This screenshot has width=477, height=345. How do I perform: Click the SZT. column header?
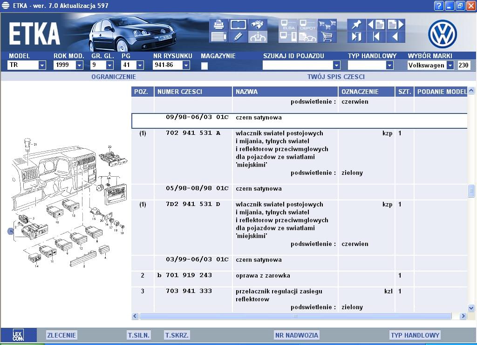coord(404,92)
